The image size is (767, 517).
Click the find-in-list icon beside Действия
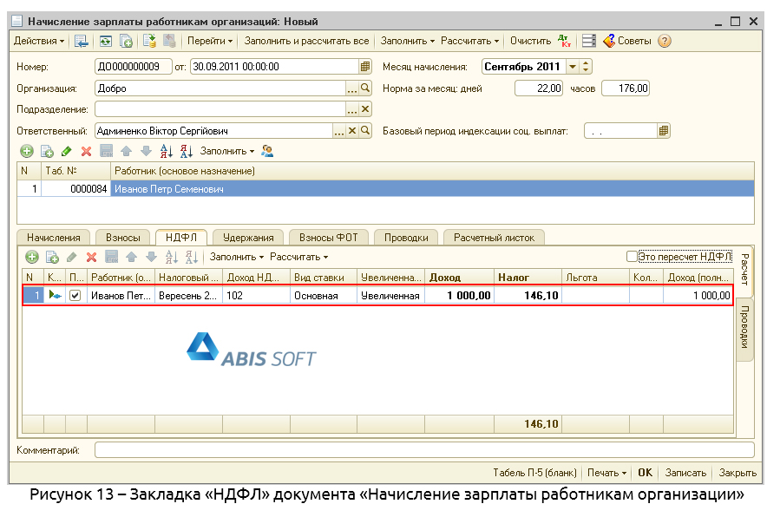point(82,41)
